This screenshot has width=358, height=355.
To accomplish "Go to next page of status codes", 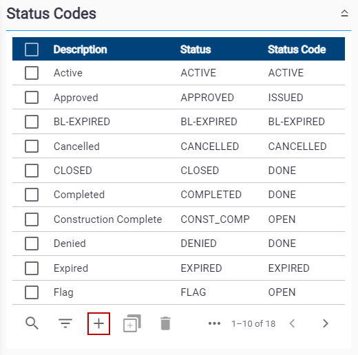I will pos(326,323).
